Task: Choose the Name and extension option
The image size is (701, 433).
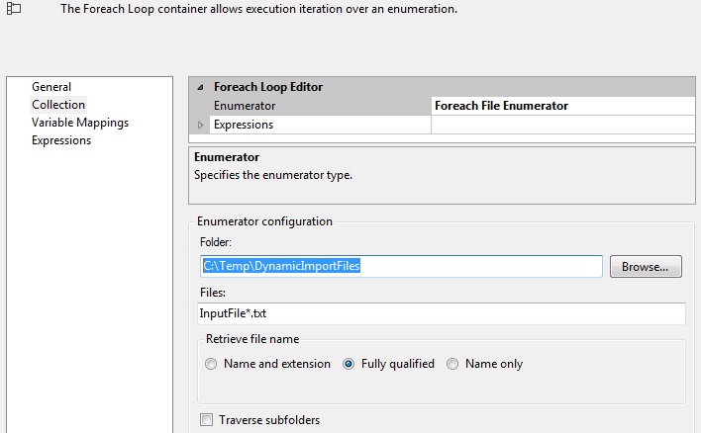Action: (x=211, y=364)
